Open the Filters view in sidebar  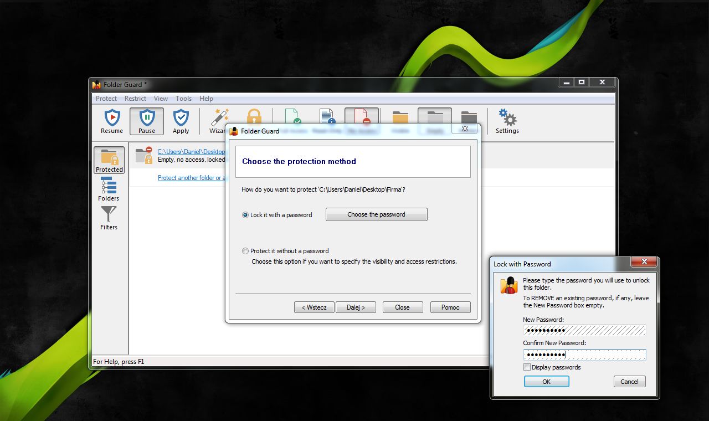[x=109, y=218]
